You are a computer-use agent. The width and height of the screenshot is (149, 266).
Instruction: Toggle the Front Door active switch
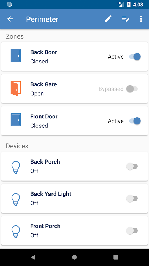point(135,121)
